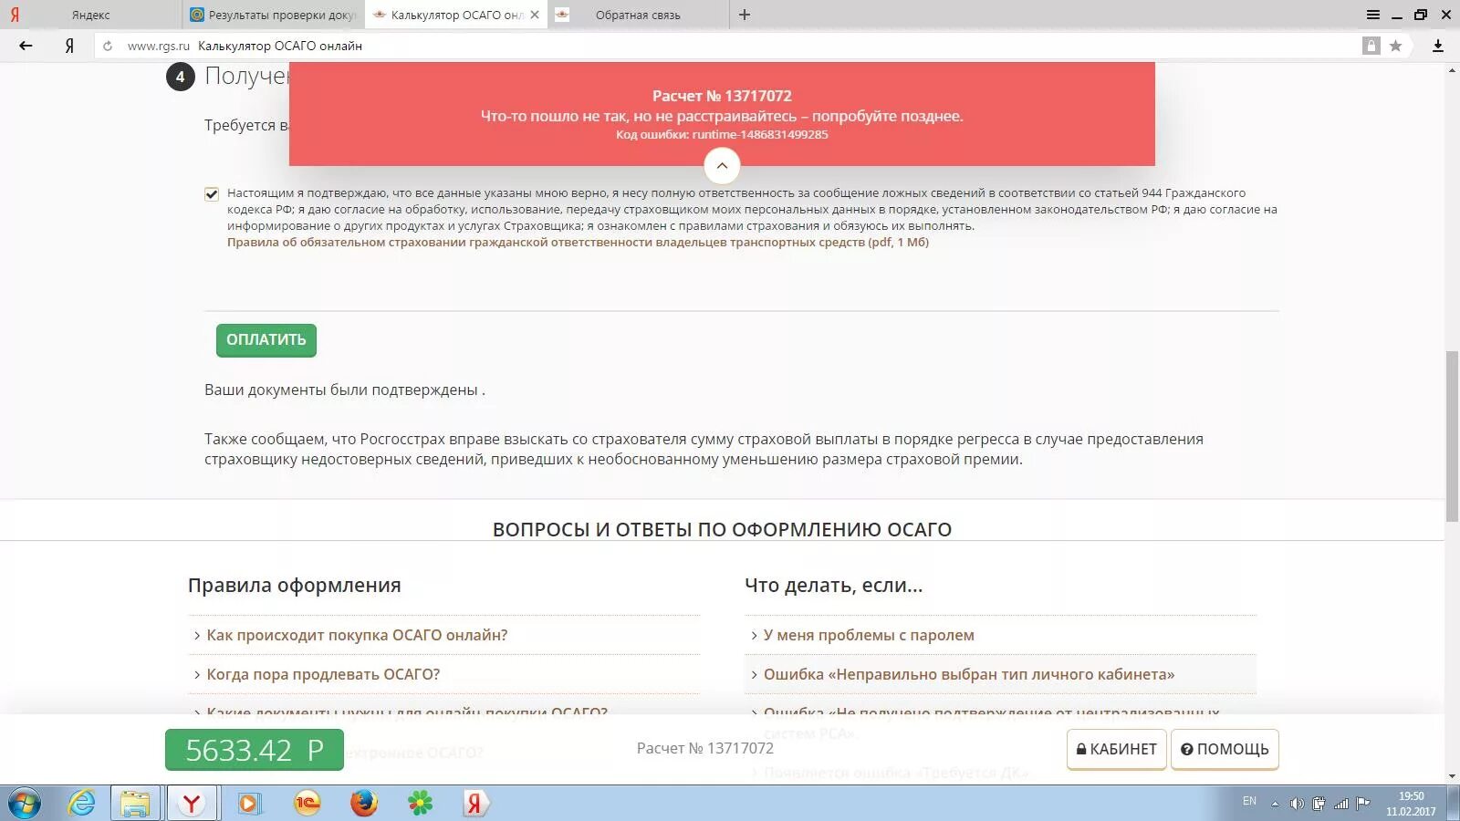The width and height of the screenshot is (1460, 821).
Task: Open the red Я Yandex taskbar icon
Action: click(475, 804)
